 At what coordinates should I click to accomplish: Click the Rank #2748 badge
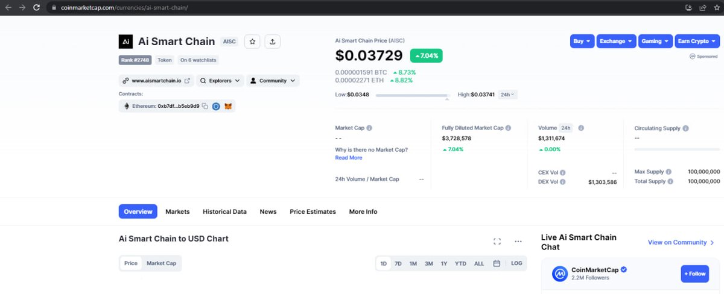[x=136, y=60]
